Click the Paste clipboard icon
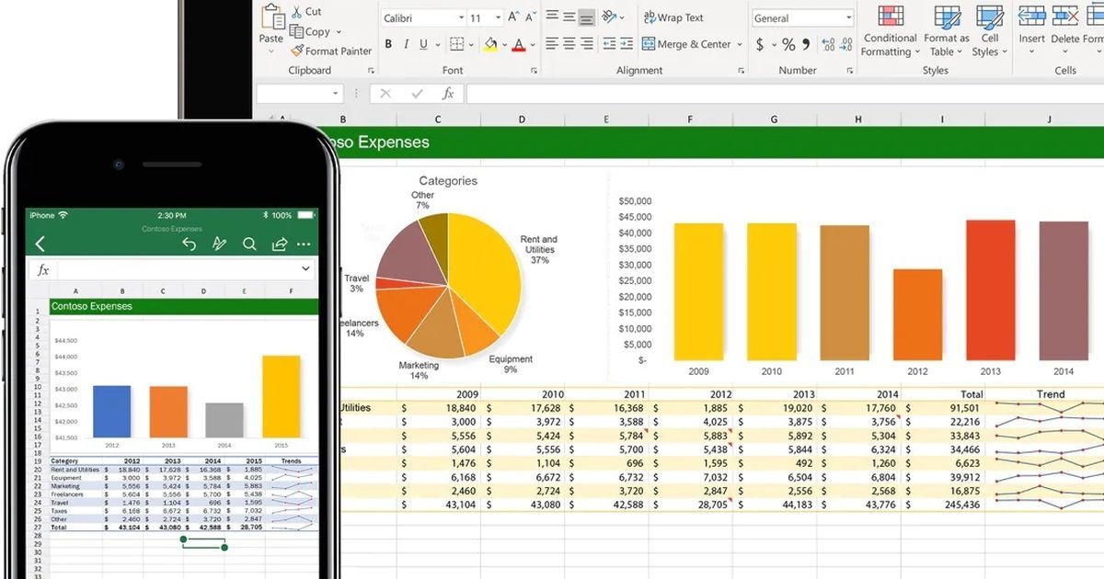Viewport: 1104px width, 579px height. tap(272, 17)
